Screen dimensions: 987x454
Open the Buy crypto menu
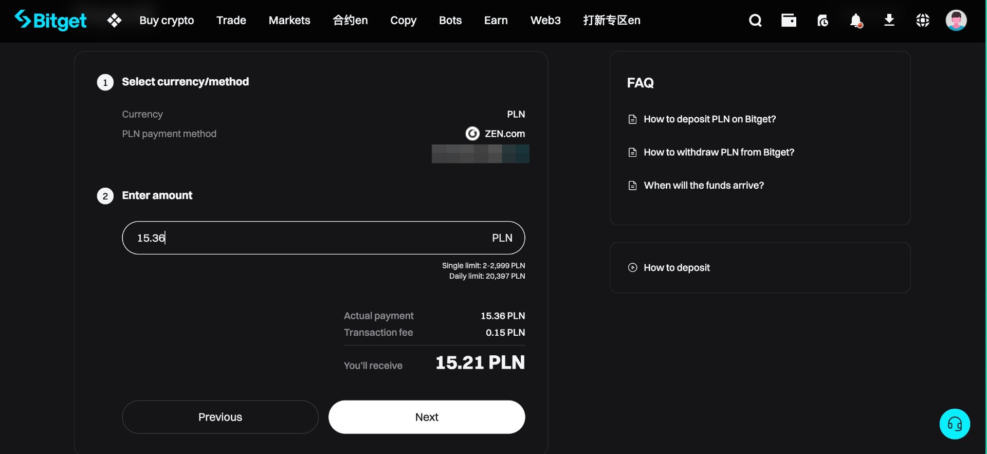click(x=167, y=21)
